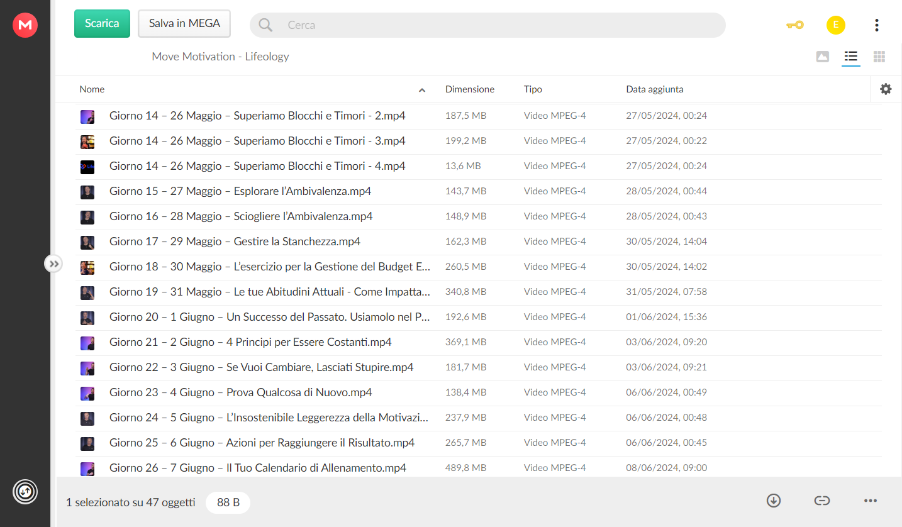This screenshot has height=527, width=902.
Task: Click the search magnifier icon
Action: pos(265,25)
